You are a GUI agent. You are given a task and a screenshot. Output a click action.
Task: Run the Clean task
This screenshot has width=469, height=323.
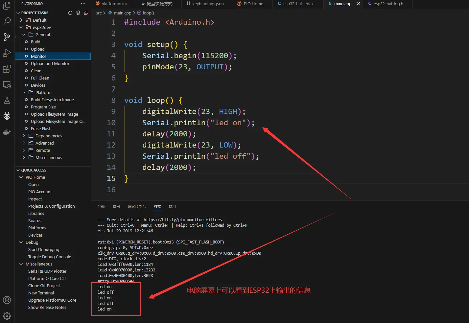(x=36, y=71)
